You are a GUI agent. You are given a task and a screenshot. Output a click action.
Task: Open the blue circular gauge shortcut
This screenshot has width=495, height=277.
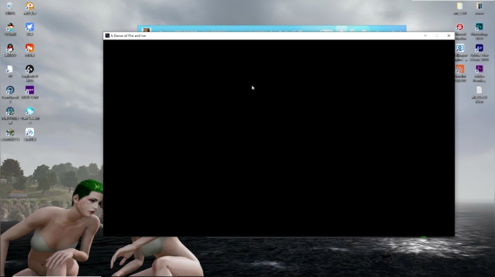click(10, 91)
